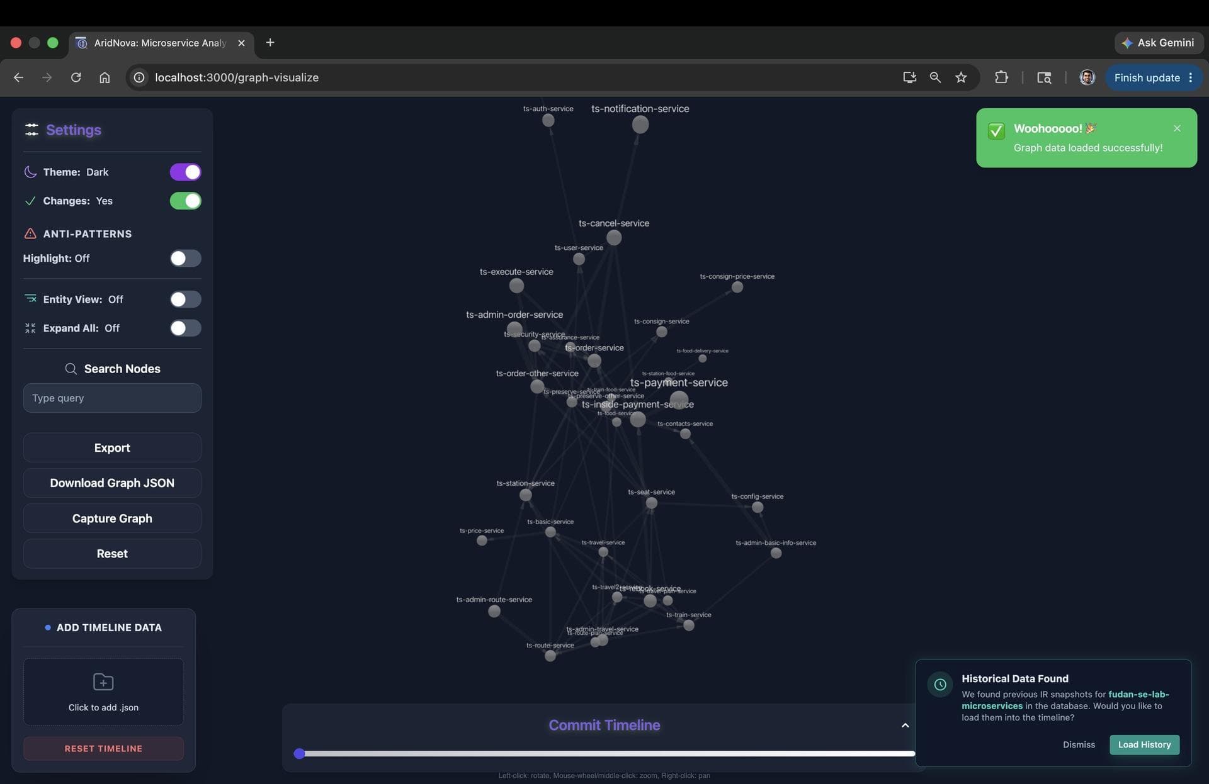Collapse the Commit Timeline panel chevron
Screen dimensions: 1209x784
click(x=905, y=725)
